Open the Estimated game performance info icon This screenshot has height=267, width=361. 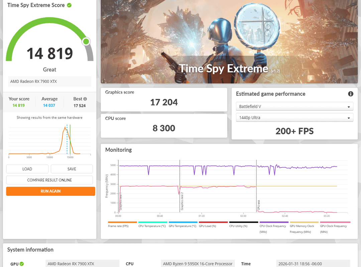click(x=351, y=94)
